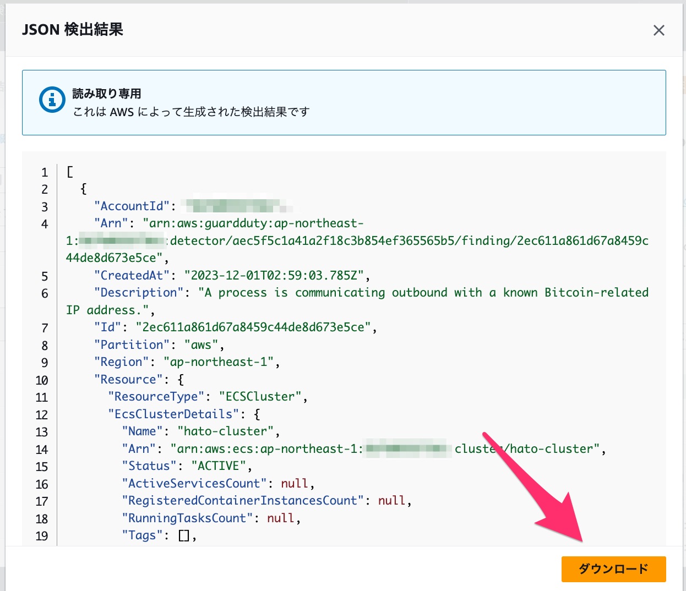Click the 読み取り専用 heading text
Image resolution: width=686 pixels, height=591 pixels.
point(108,94)
